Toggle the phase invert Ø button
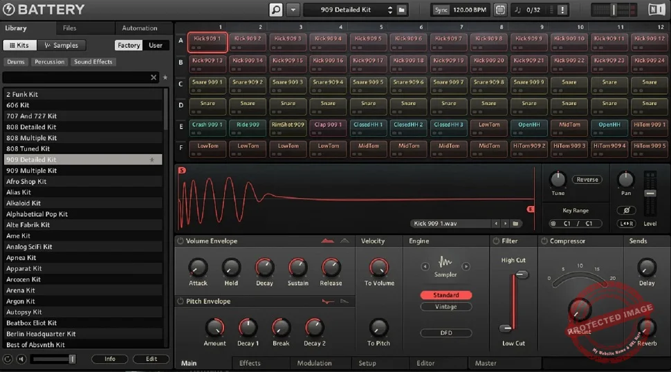The width and height of the screenshot is (671, 372). (626, 210)
